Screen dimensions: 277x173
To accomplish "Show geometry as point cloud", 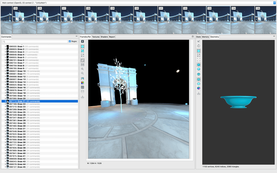I will pyautogui.click(x=199, y=59).
